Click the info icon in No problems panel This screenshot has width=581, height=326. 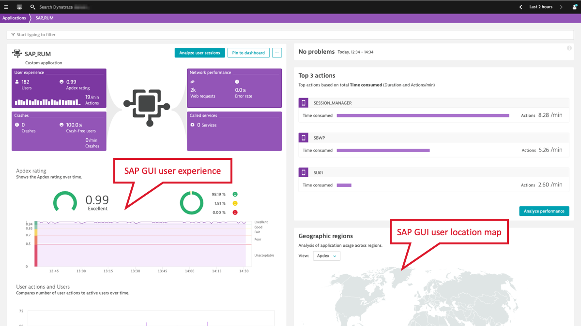(569, 48)
